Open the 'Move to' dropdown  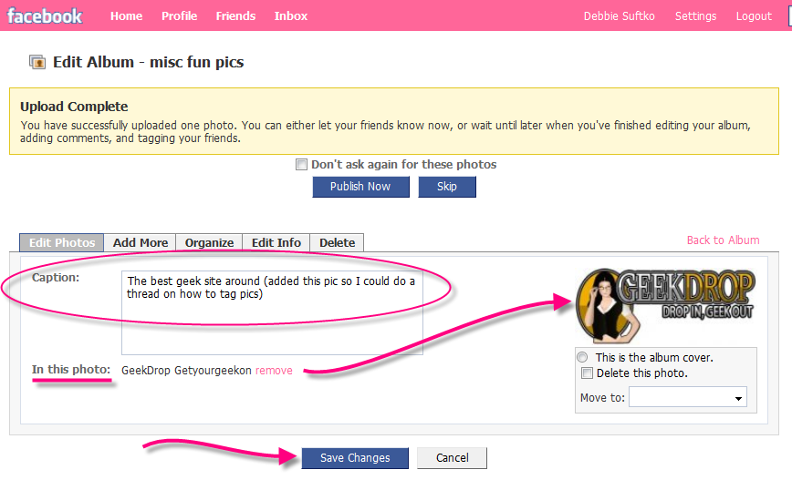(687, 398)
